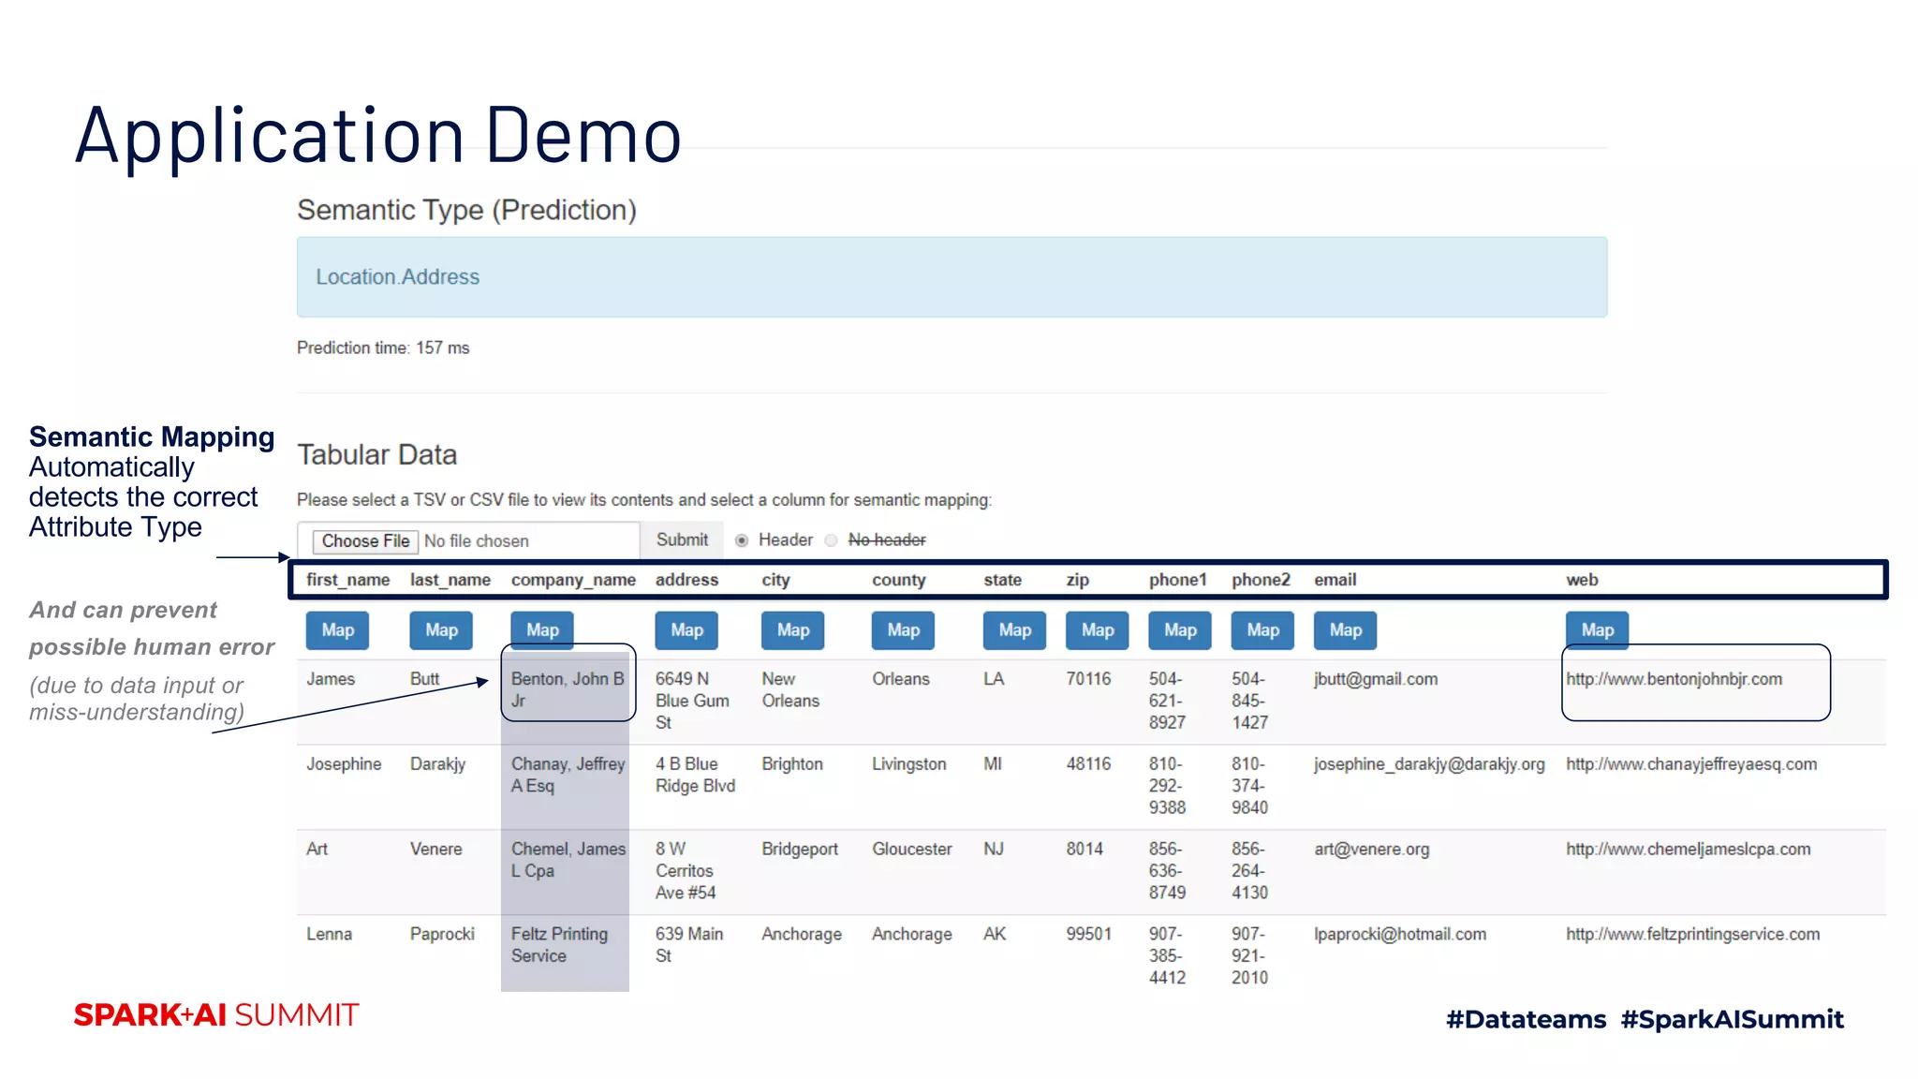This screenshot has width=1918, height=1079.
Task: Click the cell 'Benton, John B Jr'
Action: (568, 689)
